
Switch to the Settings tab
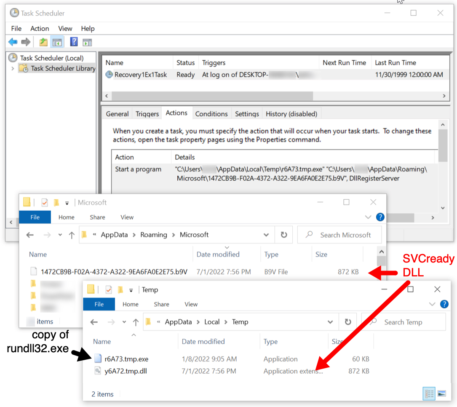(x=247, y=114)
